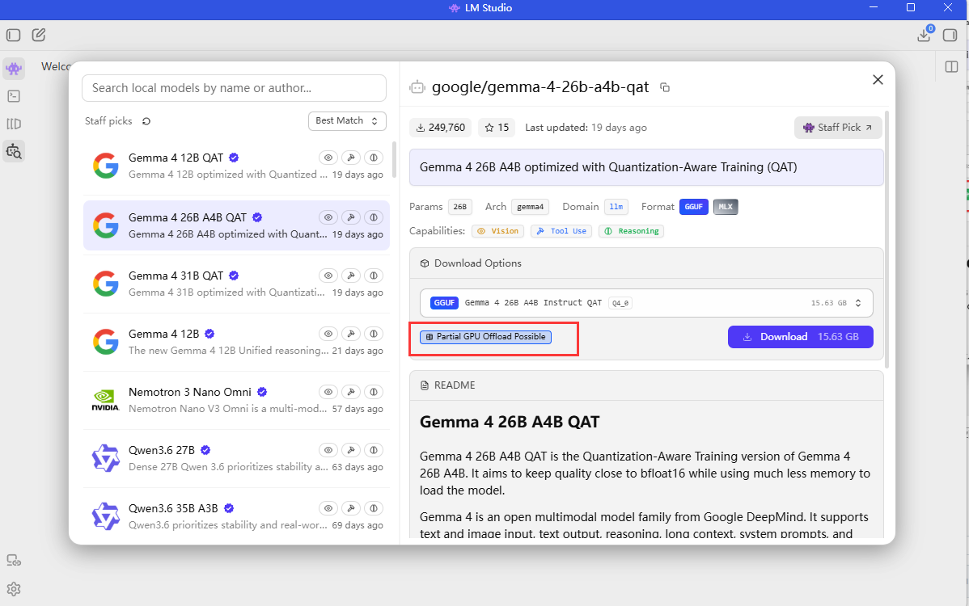Open My Models folder icon in sidebar
This screenshot has width=969, height=606.
(x=14, y=124)
